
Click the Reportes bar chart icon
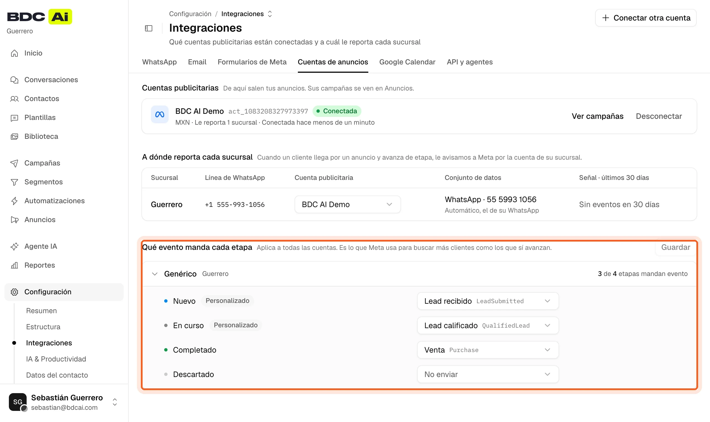[14, 265]
